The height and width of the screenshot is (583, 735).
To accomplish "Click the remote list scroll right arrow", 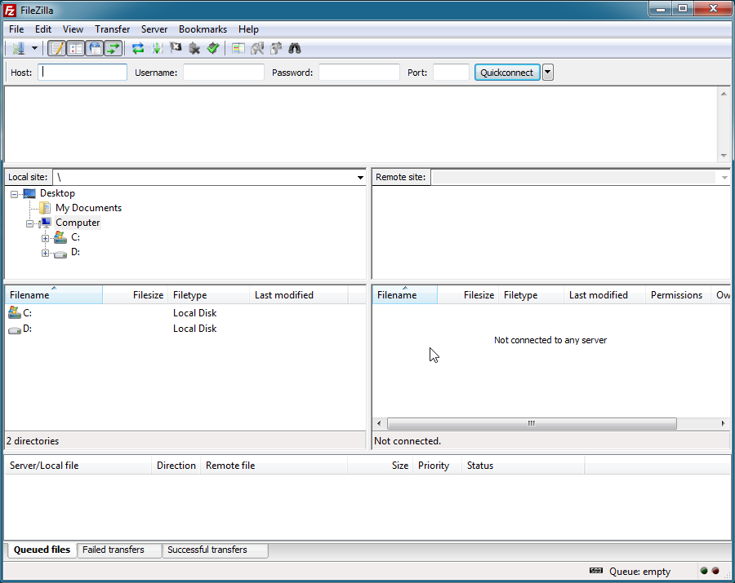I will pyautogui.click(x=723, y=423).
